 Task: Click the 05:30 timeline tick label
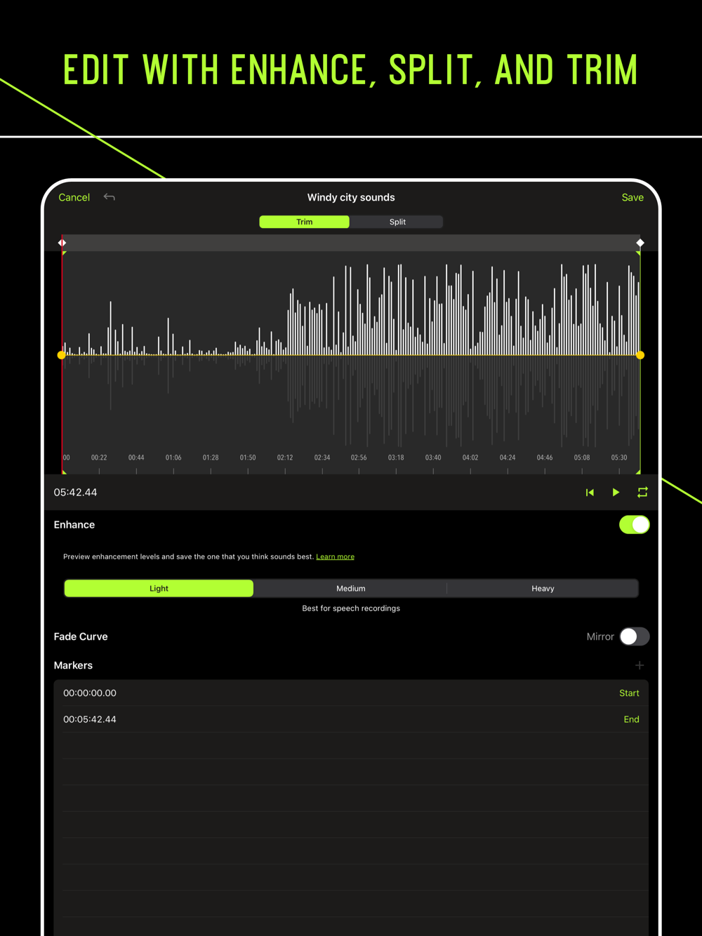click(x=619, y=457)
